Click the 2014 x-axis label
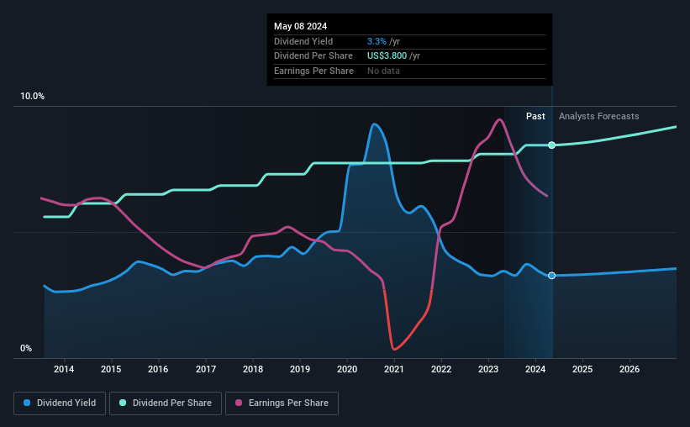Screen dimensions: 690x427 coord(64,369)
